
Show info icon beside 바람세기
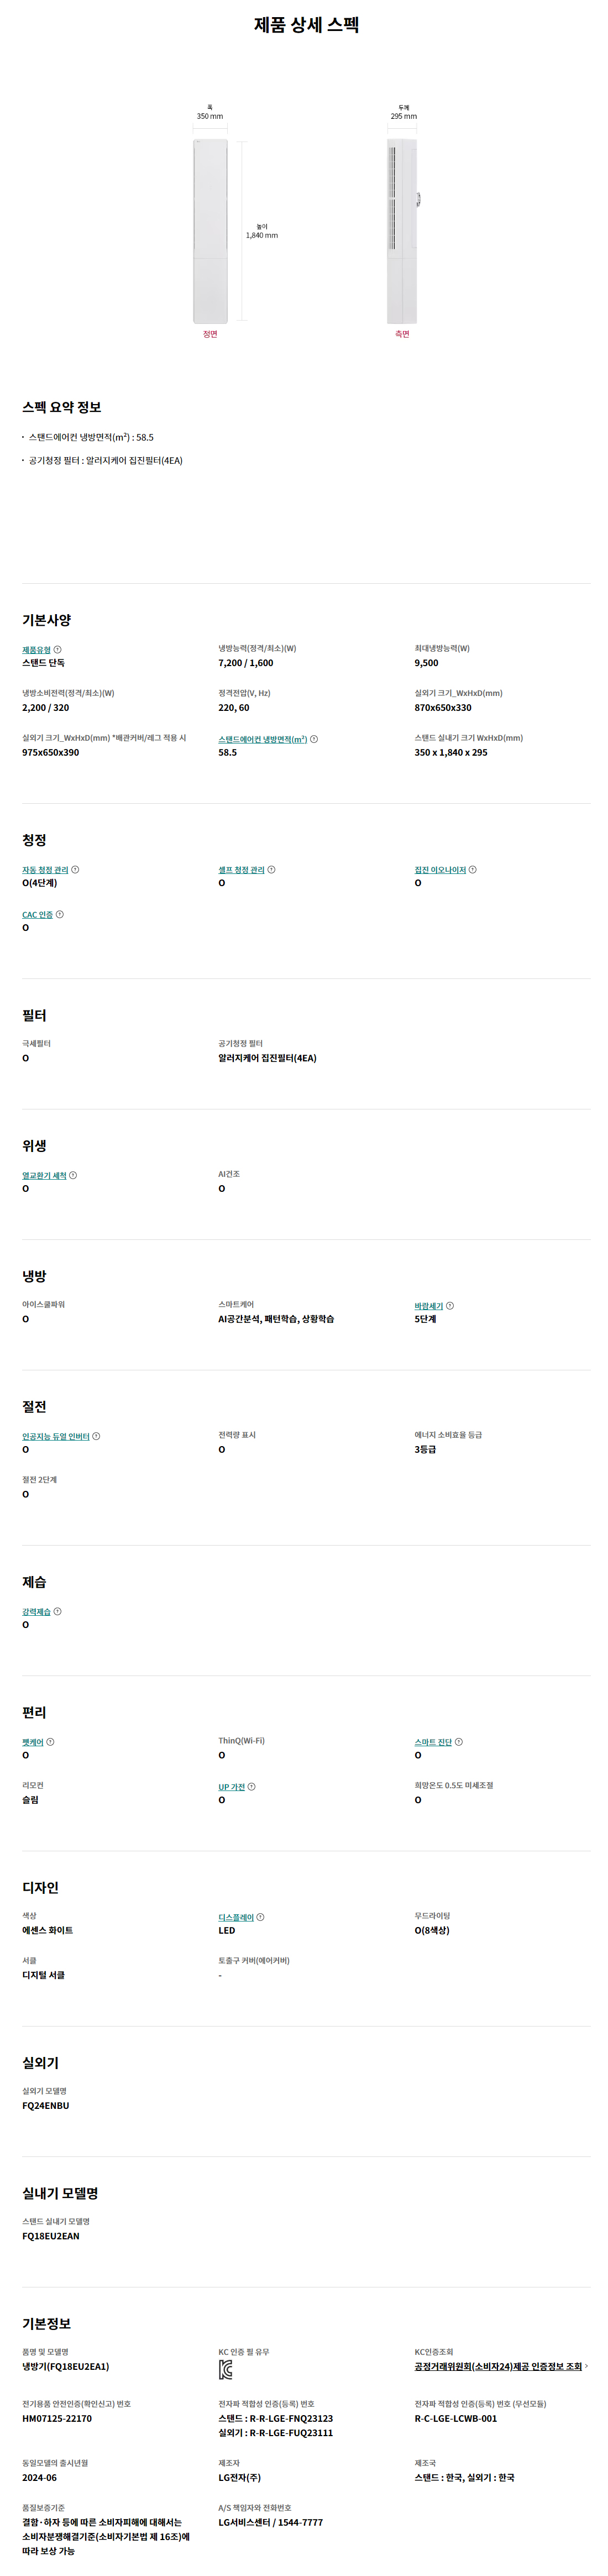point(450,1306)
